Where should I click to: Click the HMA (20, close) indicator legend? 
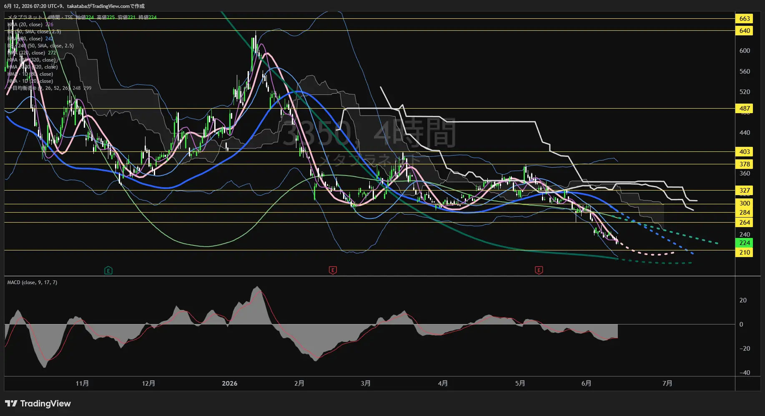pos(30,25)
